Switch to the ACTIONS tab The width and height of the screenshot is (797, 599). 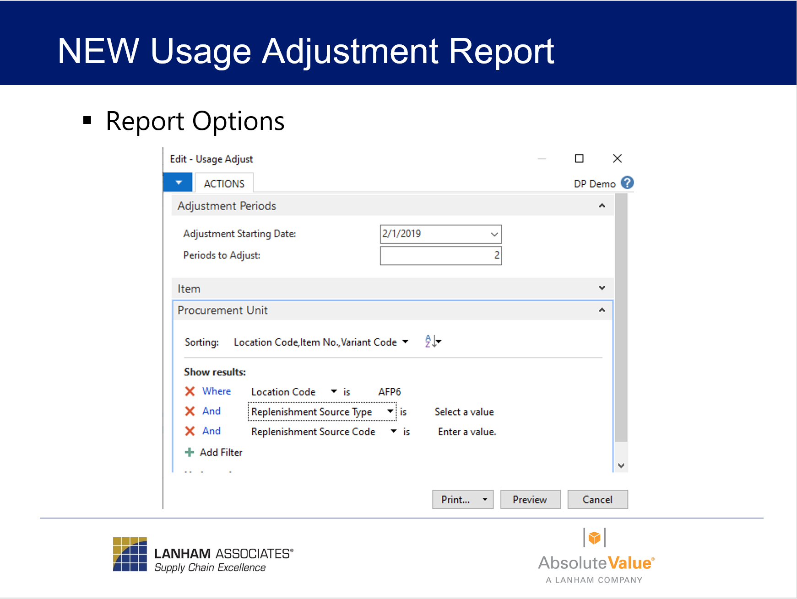[x=224, y=184]
